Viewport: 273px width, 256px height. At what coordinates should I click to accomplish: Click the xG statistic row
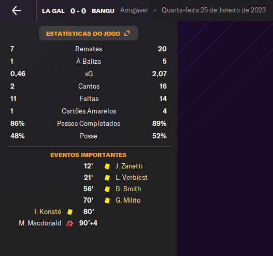[89, 74]
